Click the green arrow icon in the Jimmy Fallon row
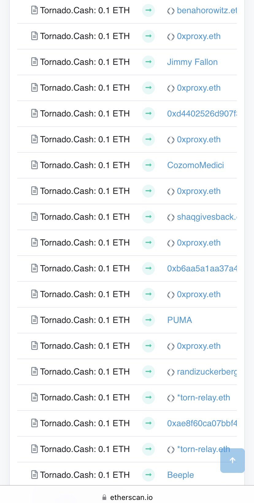This screenshot has width=254, height=503. coord(148,62)
